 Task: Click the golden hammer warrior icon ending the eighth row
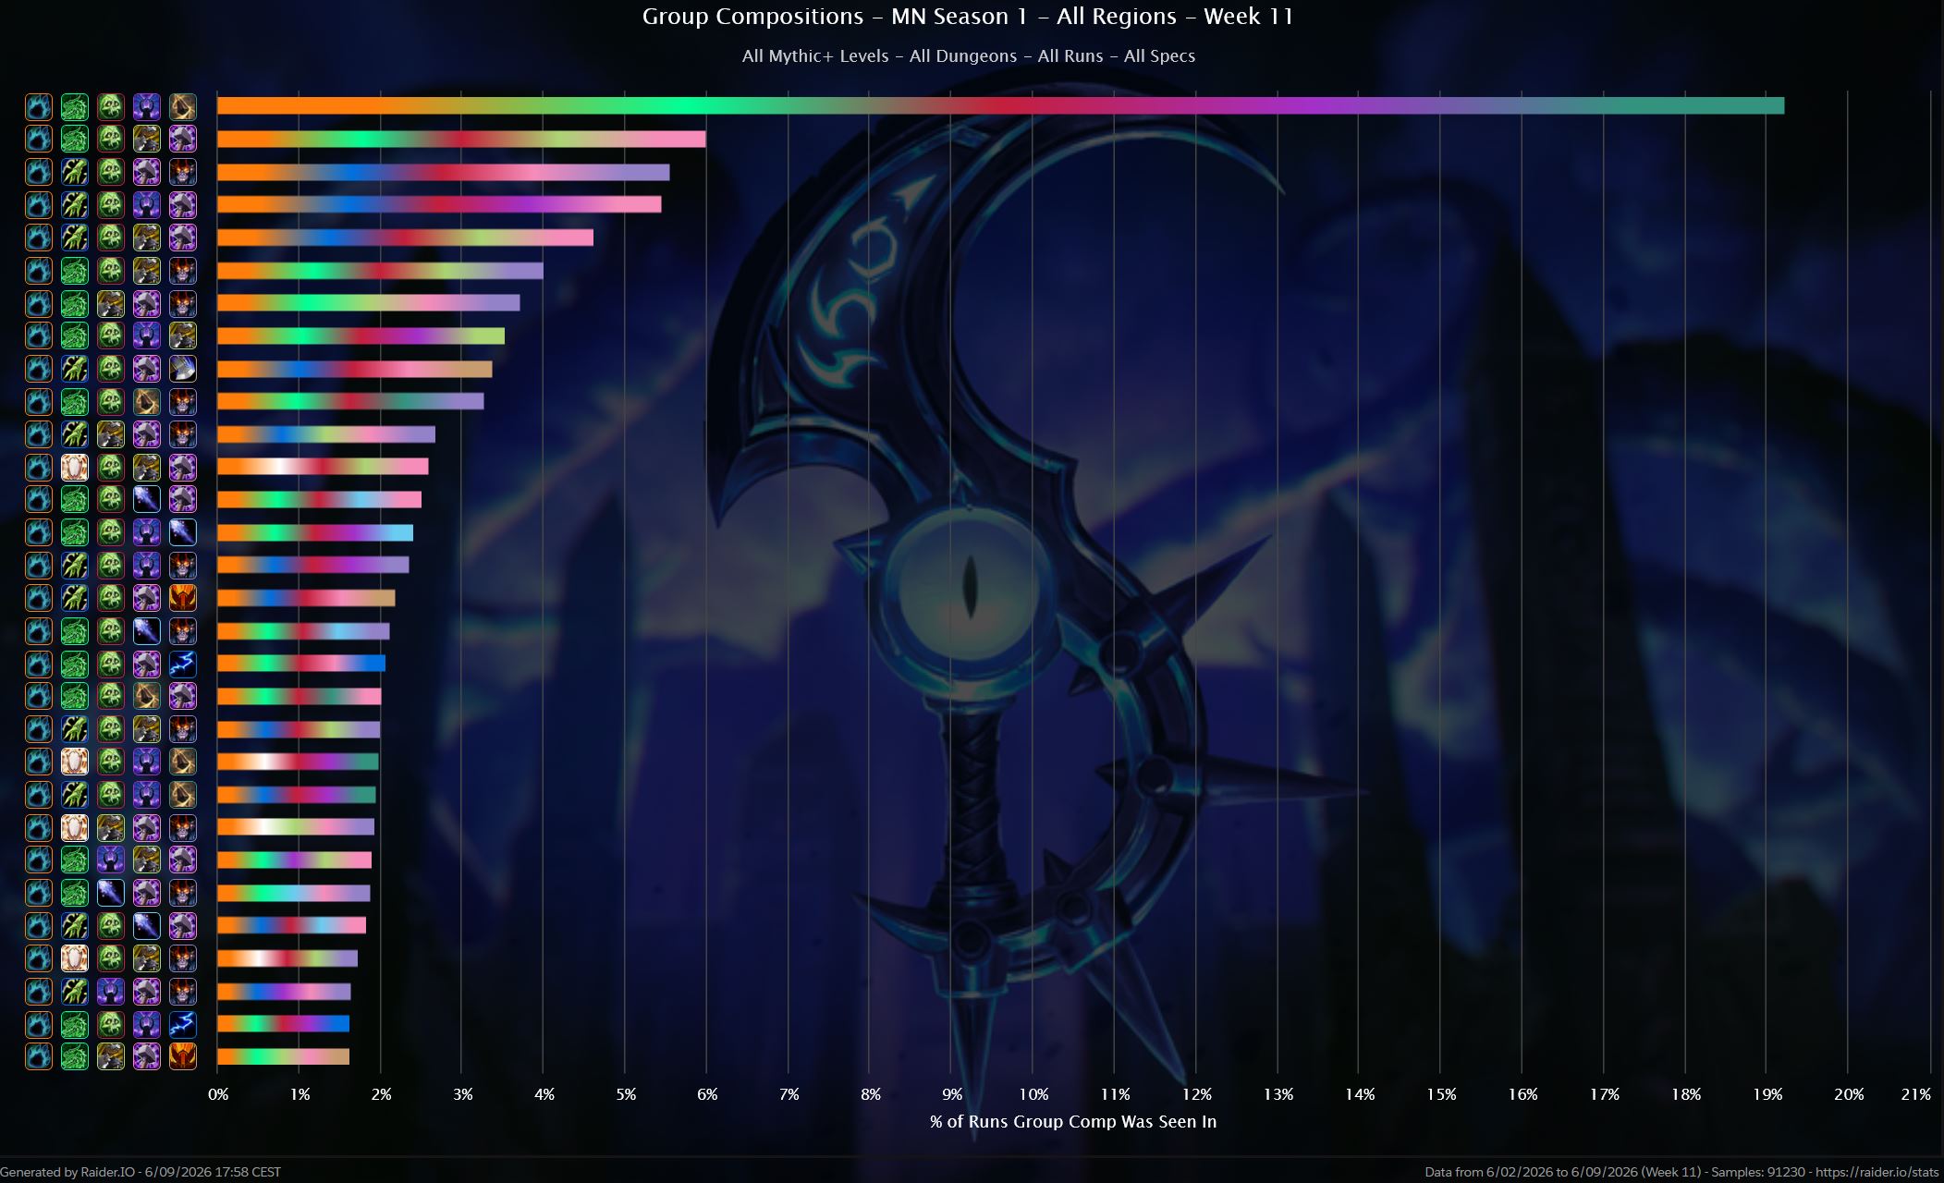pos(183,335)
